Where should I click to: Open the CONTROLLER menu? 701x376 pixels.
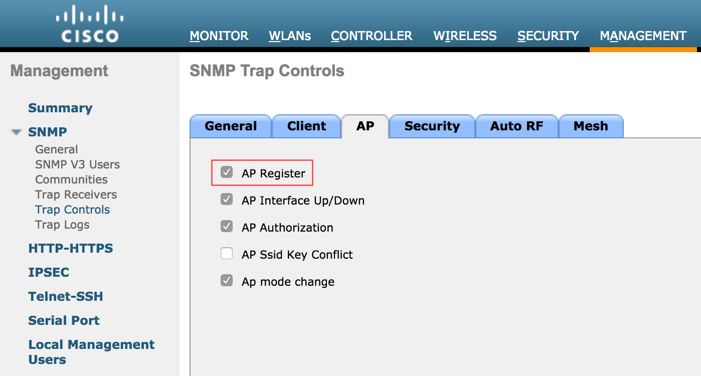click(x=372, y=36)
